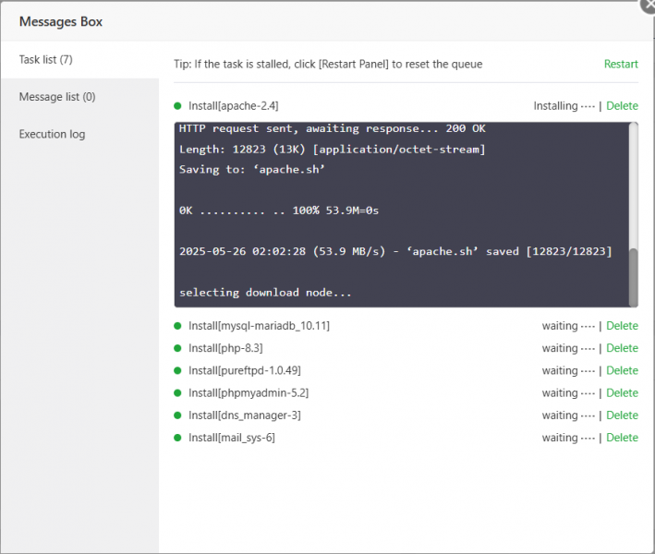Click the green status dot for mail_sys-6
The width and height of the screenshot is (655, 554).
177,438
